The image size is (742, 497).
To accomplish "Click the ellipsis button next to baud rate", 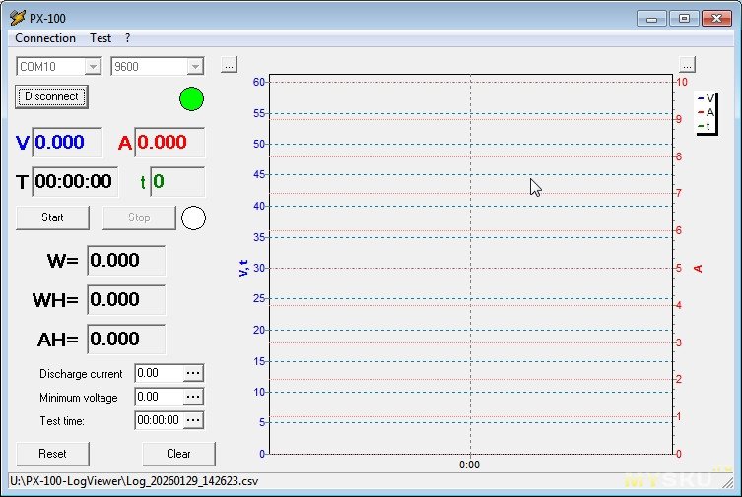I will coord(229,66).
